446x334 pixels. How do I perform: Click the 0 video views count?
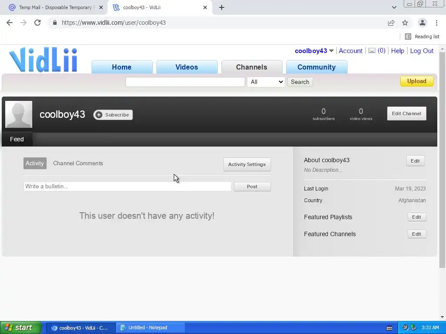tap(361, 114)
